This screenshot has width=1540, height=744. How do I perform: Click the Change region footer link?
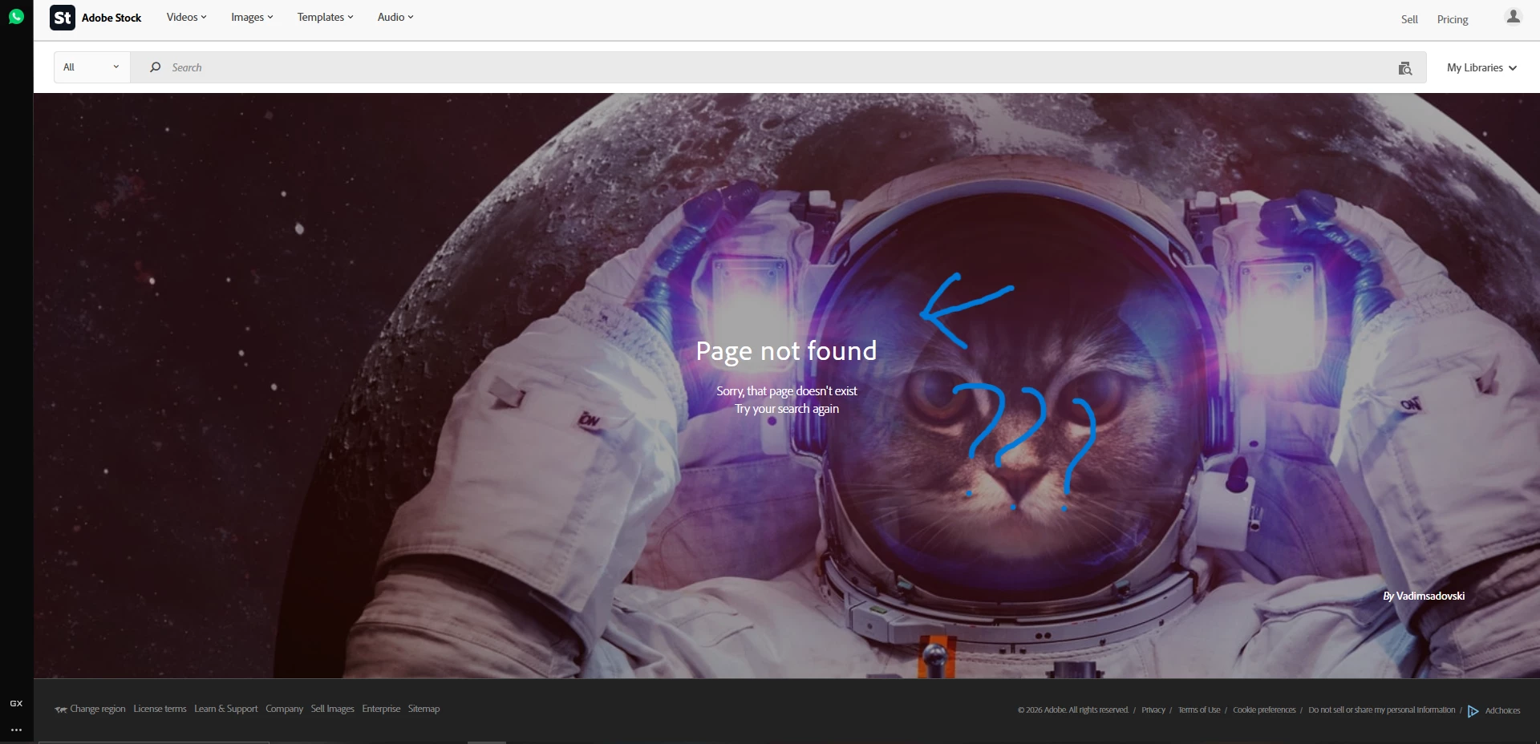(x=98, y=709)
